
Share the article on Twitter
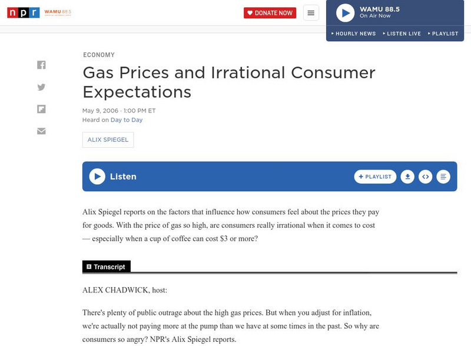[x=41, y=87]
